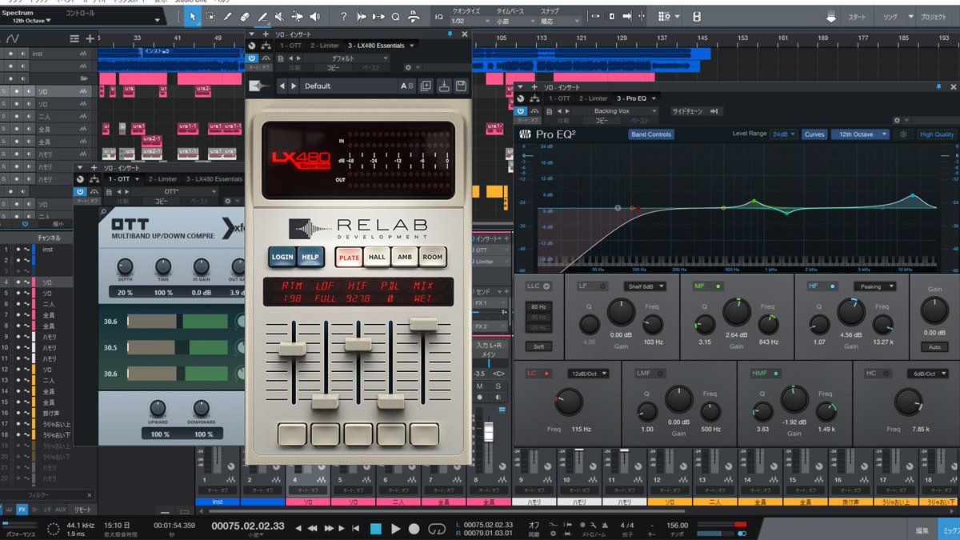Click the 00075.02.02.33 position display
This screenshot has width=960, height=540.
click(248, 526)
